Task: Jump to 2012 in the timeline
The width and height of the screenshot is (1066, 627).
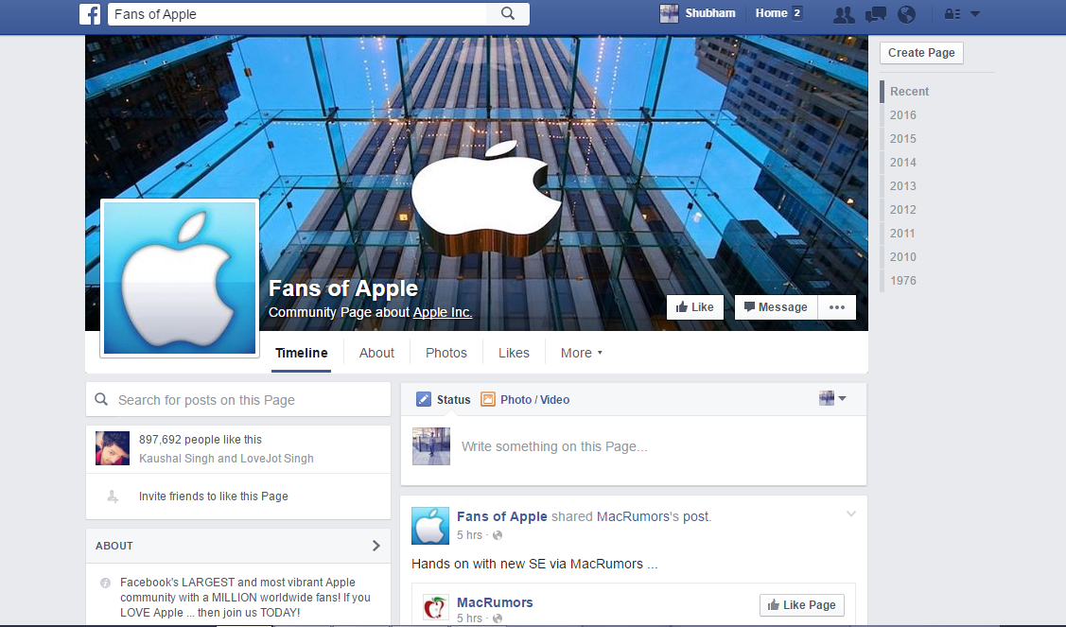Action: point(902,209)
